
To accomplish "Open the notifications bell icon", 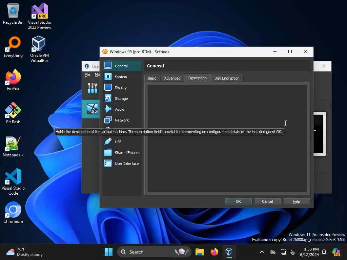I will point(324,252).
